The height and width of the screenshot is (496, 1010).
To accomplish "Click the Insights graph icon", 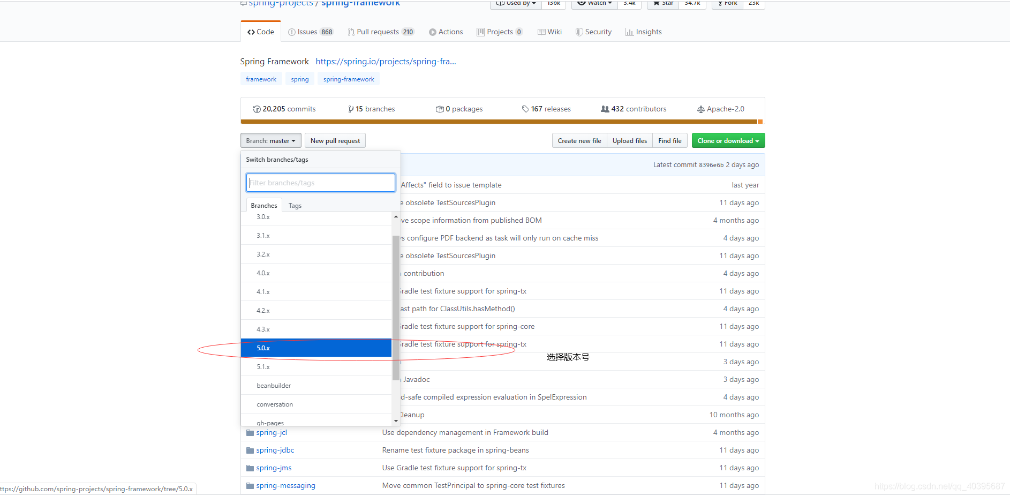I will [629, 32].
